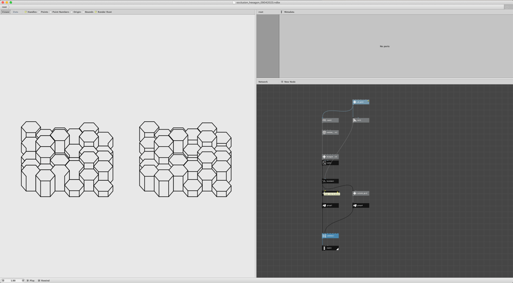
Task: Click the root breadcrumb tab
Action: pyautogui.click(x=4, y=7)
